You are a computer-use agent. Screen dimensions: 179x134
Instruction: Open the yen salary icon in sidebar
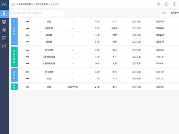pyautogui.click(x=4, y=30)
